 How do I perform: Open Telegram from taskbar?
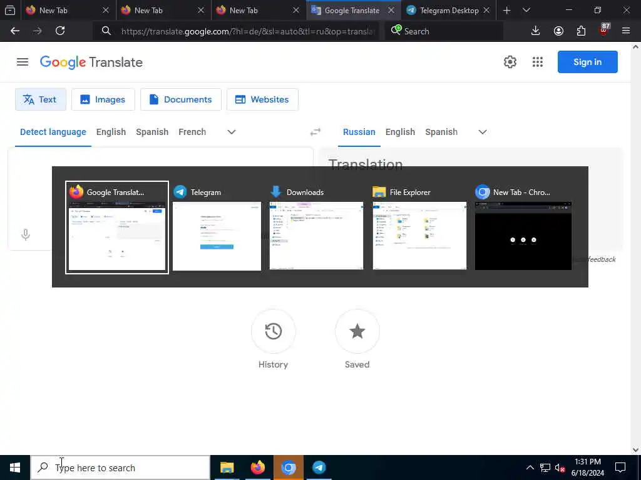pyautogui.click(x=319, y=467)
